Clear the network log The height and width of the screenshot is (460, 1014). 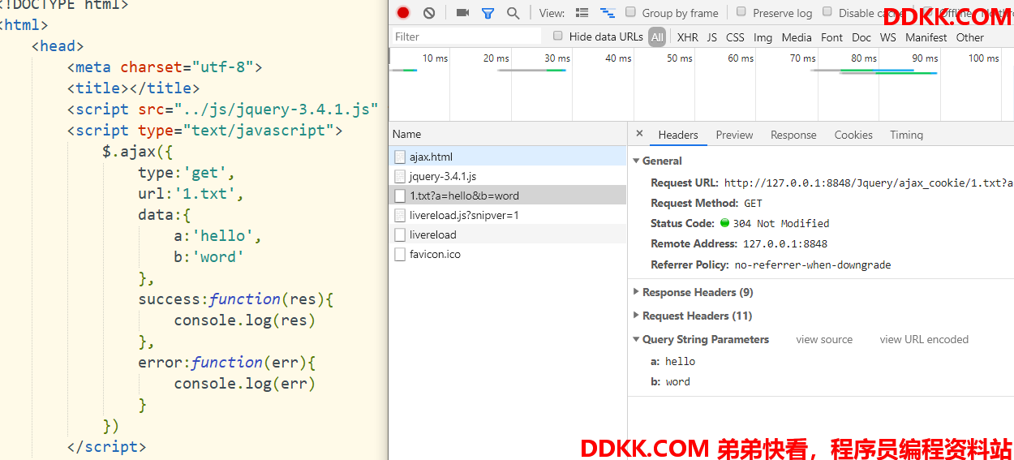[x=429, y=12]
